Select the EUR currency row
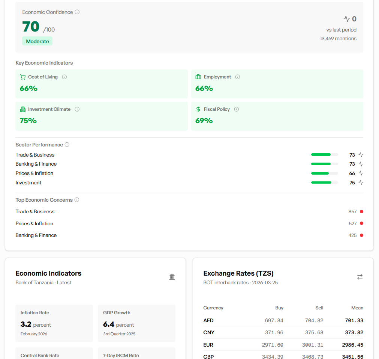379x359 pixels. [283, 345]
